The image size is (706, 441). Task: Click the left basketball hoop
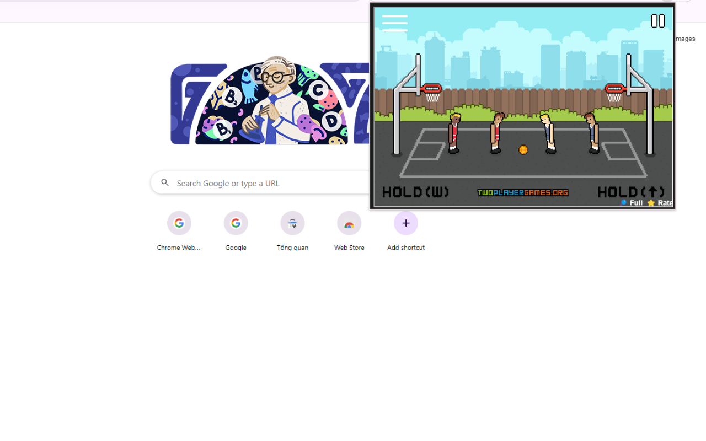(x=431, y=92)
